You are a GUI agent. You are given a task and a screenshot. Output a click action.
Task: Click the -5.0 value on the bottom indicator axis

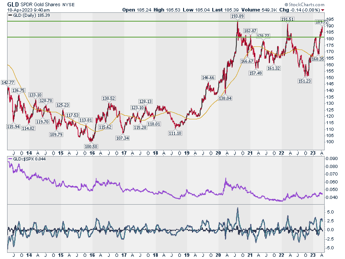330,248
